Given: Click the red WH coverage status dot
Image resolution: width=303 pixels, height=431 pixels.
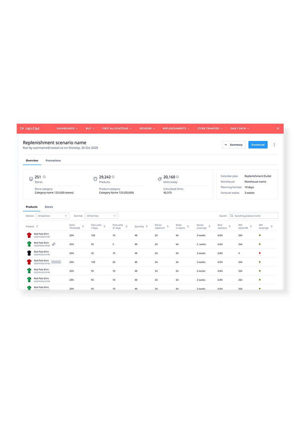Looking at the screenshot, I should pos(260,253).
